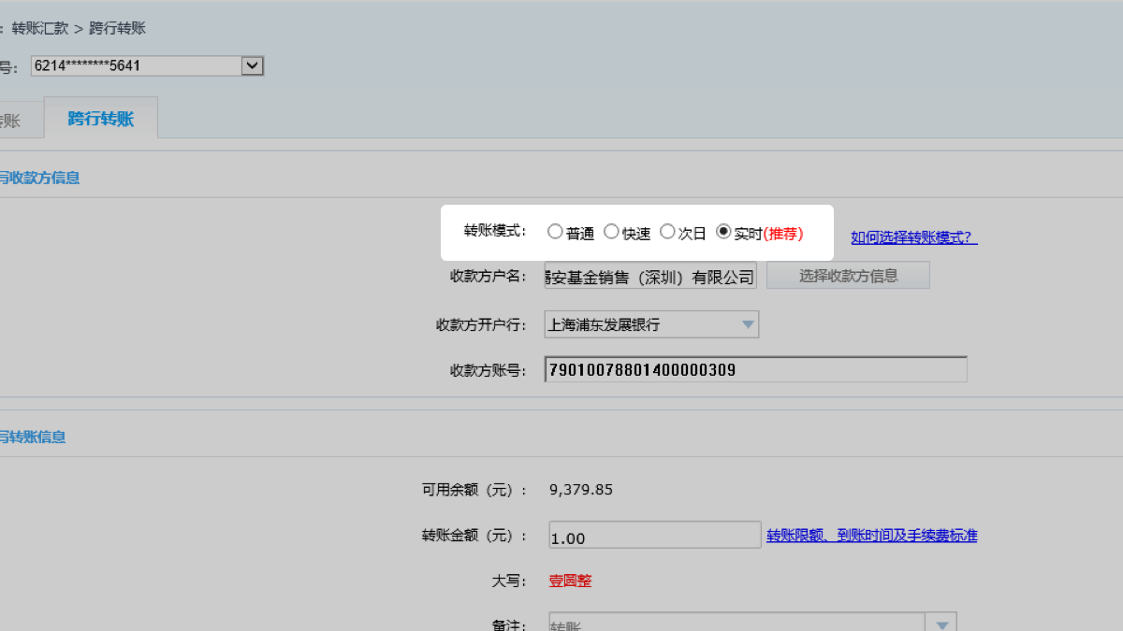Focus the 收款方账号 account number field

click(754, 370)
